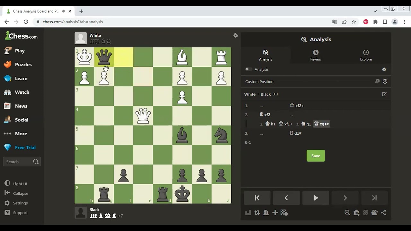Translate this page icon
The height and width of the screenshot is (231, 411).
[335, 22]
